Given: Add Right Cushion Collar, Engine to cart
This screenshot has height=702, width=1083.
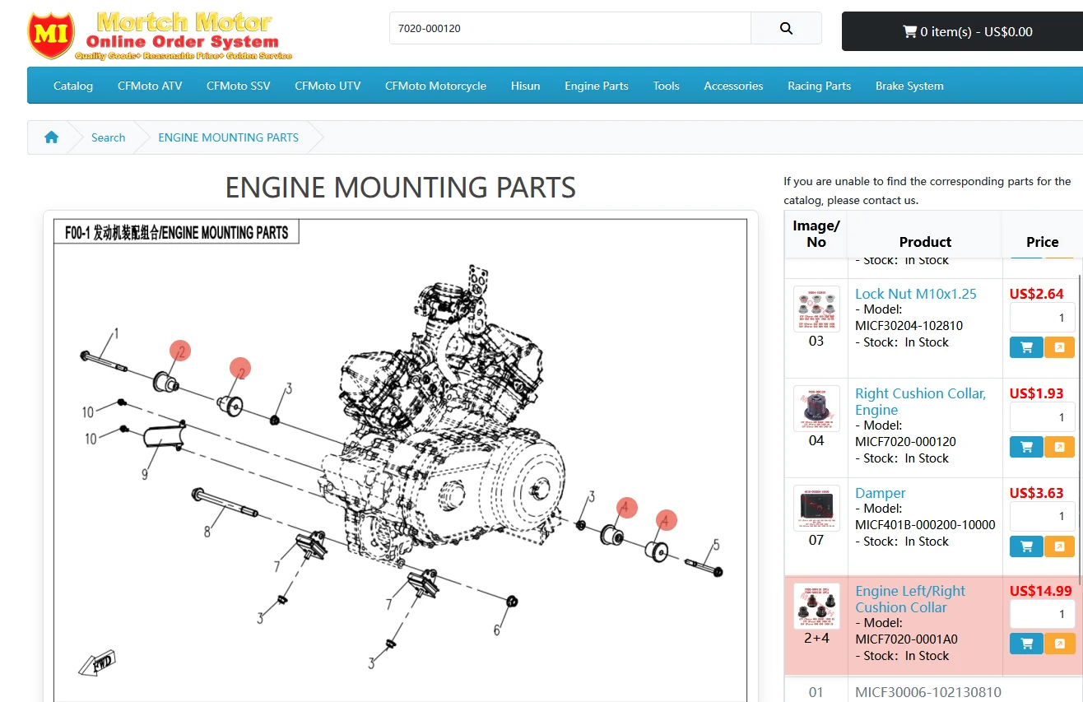Looking at the screenshot, I should tap(1026, 447).
